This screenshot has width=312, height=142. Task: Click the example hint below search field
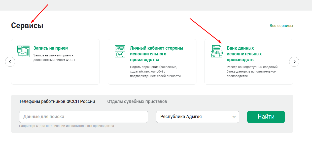pos(66,126)
